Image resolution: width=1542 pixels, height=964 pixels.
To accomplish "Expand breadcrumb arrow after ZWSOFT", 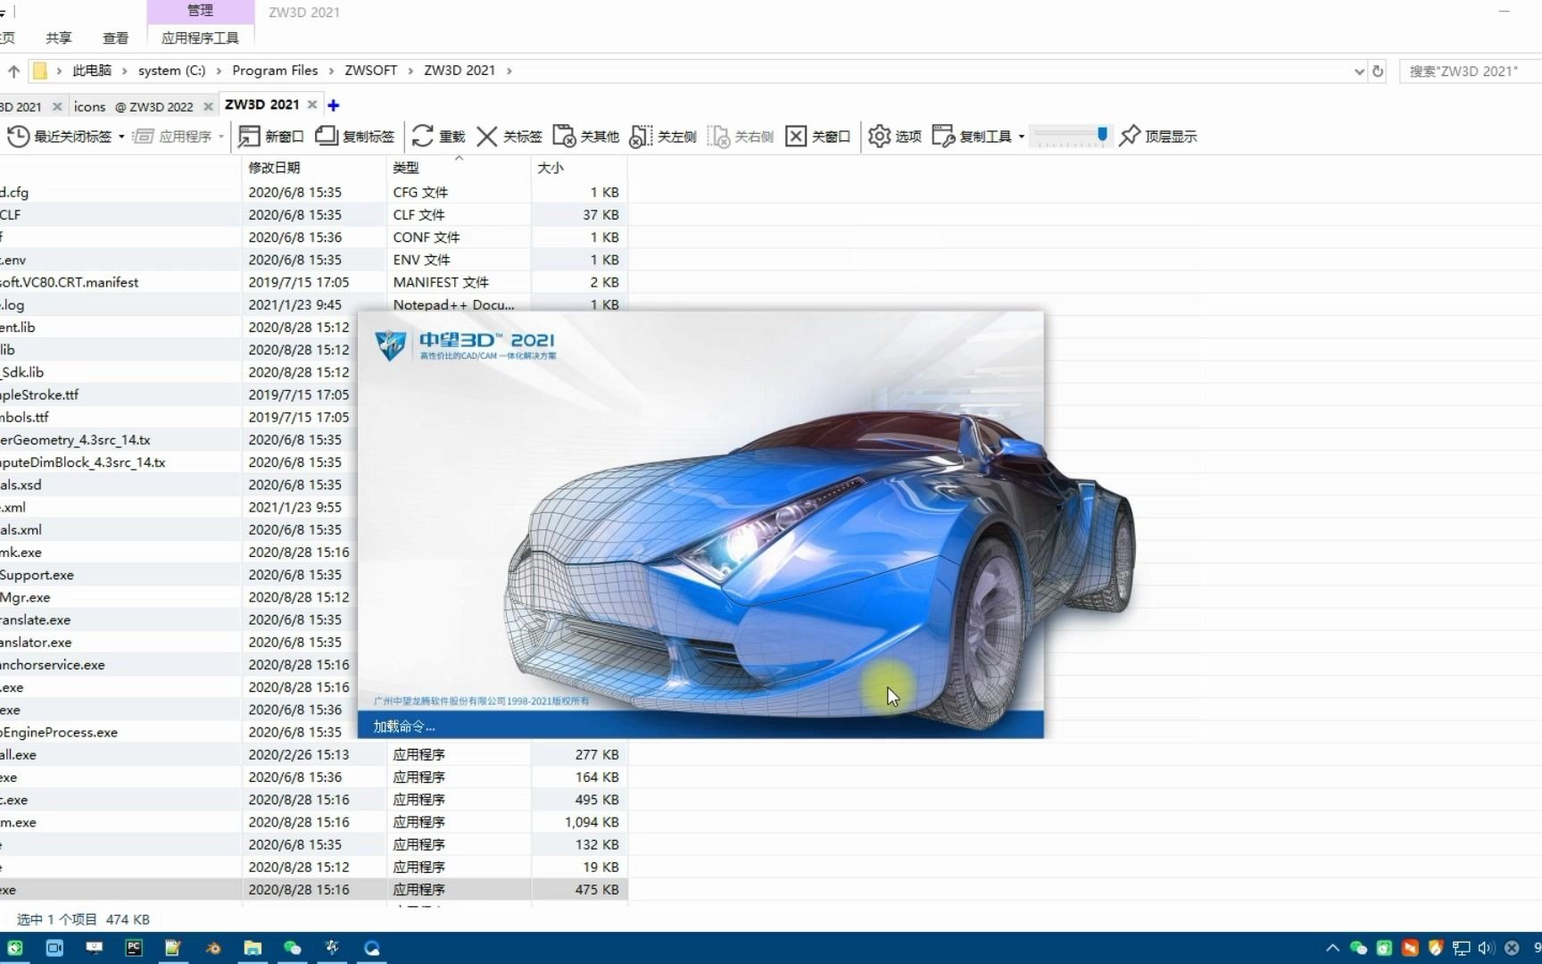I will (410, 71).
